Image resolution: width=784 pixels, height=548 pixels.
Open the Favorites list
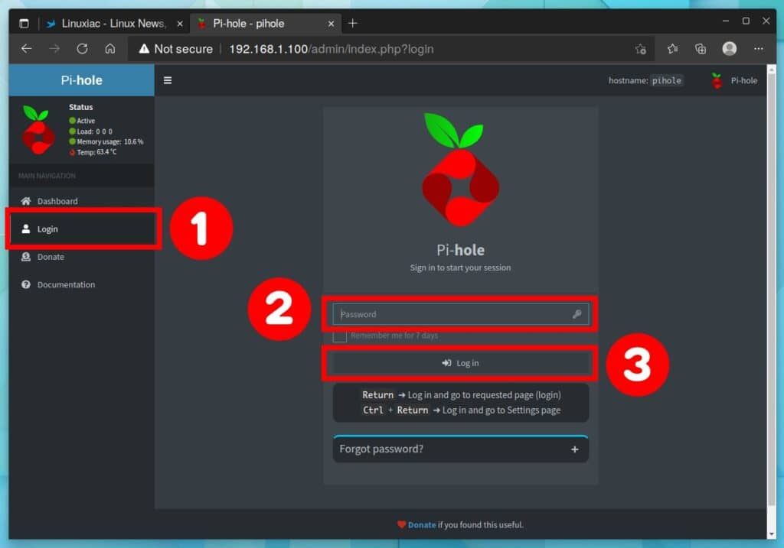[672, 48]
